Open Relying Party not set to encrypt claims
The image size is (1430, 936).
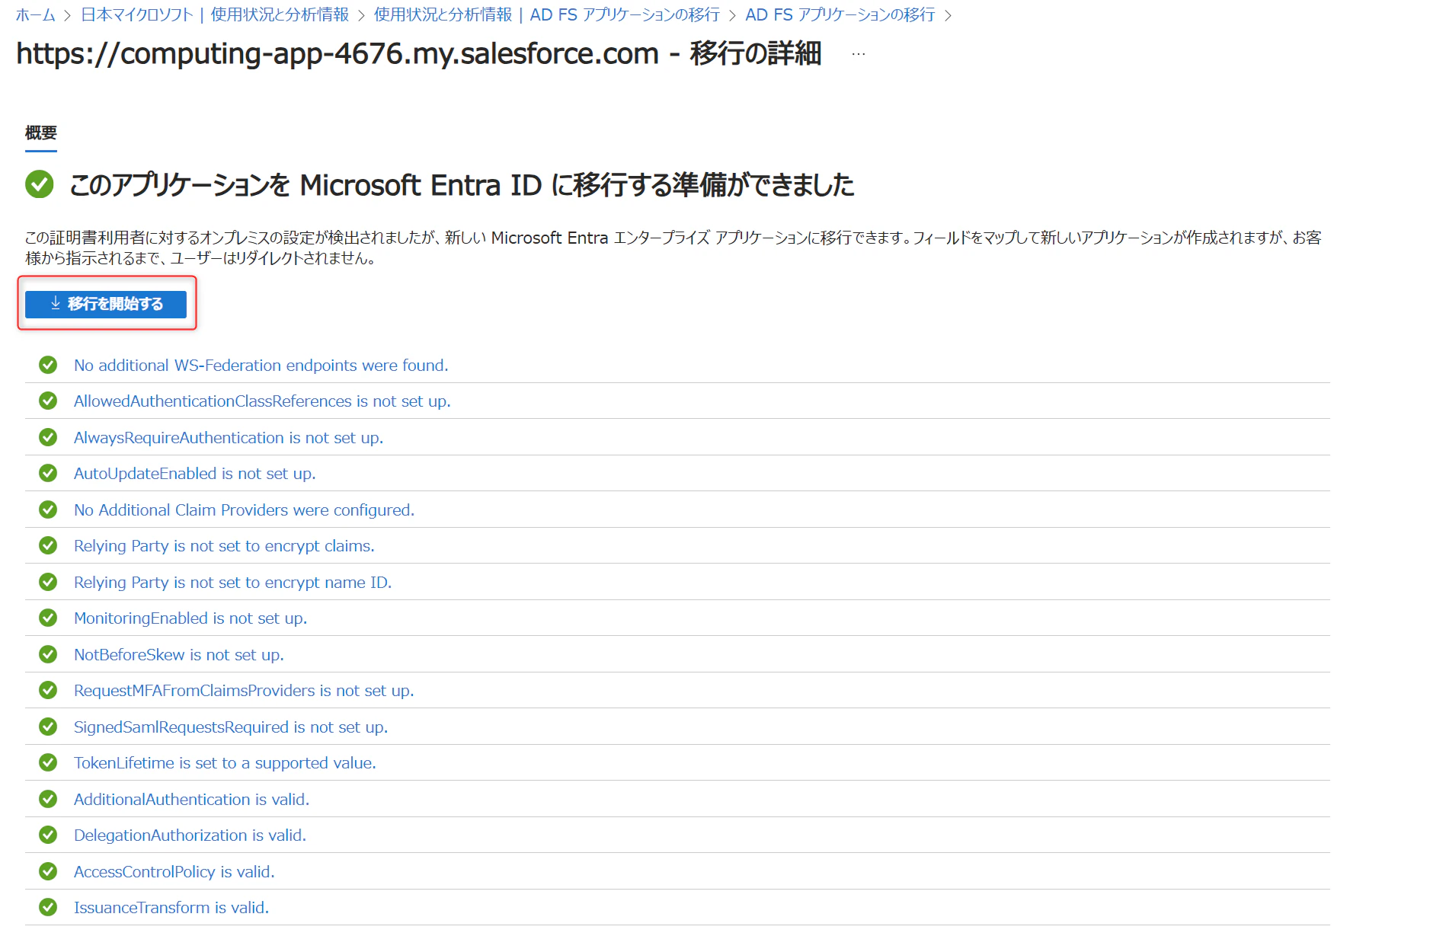click(x=224, y=546)
